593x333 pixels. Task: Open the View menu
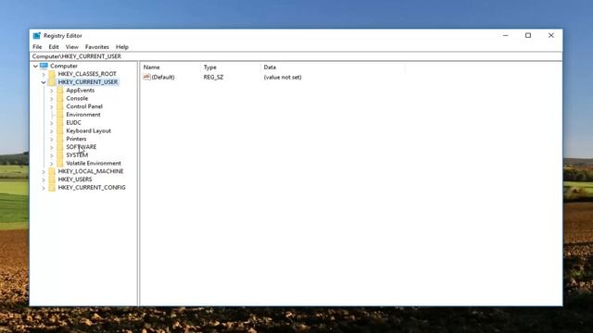pos(72,47)
